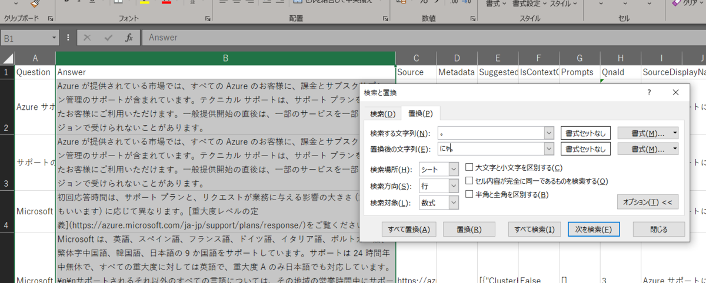Click into the 検索する文字列 input field
Image resolution: width=706 pixels, height=283 pixels.
[491, 133]
